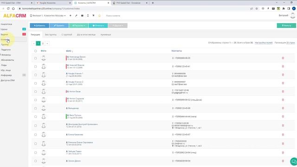This screenshot has height=167, width=297.
Task: Click the Править button
Action: click(59, 26)
